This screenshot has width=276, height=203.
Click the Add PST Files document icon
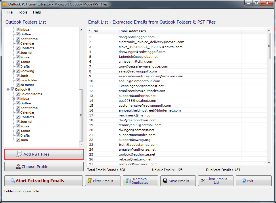[19, 154]
